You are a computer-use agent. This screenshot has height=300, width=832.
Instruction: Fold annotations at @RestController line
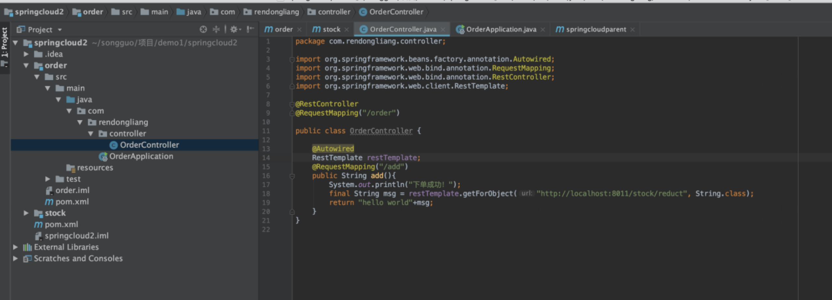coord(292,104)
